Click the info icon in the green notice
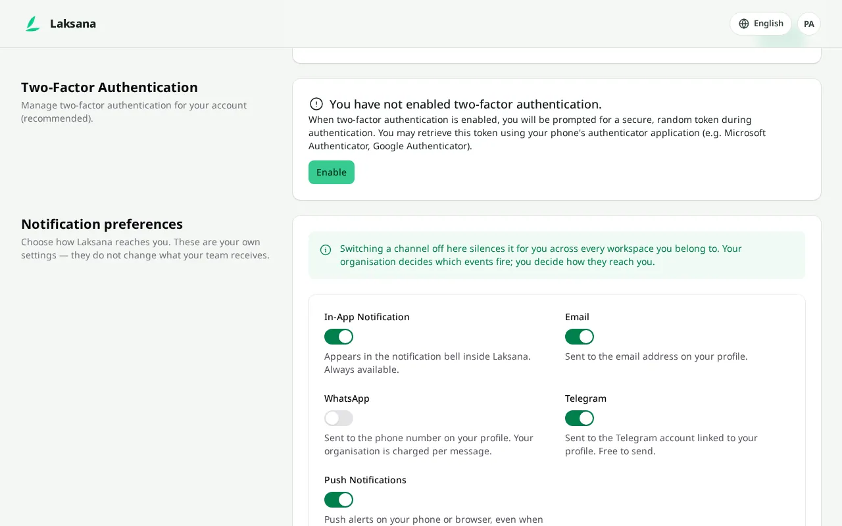The height and width of the screenshot is (526, 842). click(x=326, y=250)
